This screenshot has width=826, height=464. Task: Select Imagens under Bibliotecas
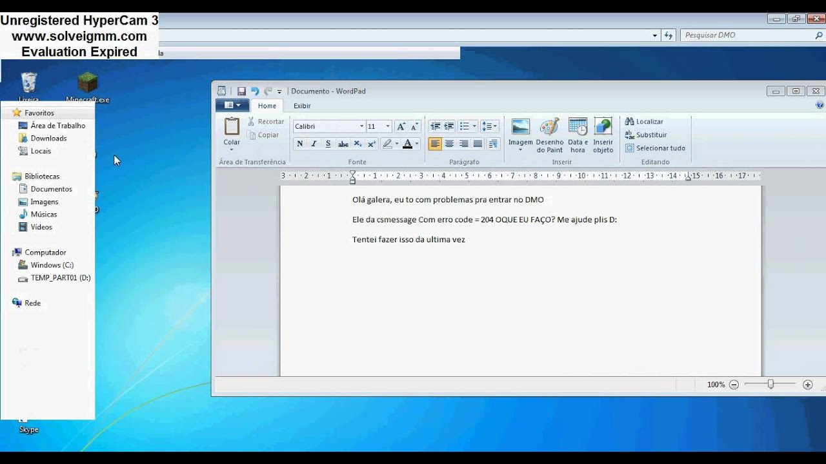(45, 202)
